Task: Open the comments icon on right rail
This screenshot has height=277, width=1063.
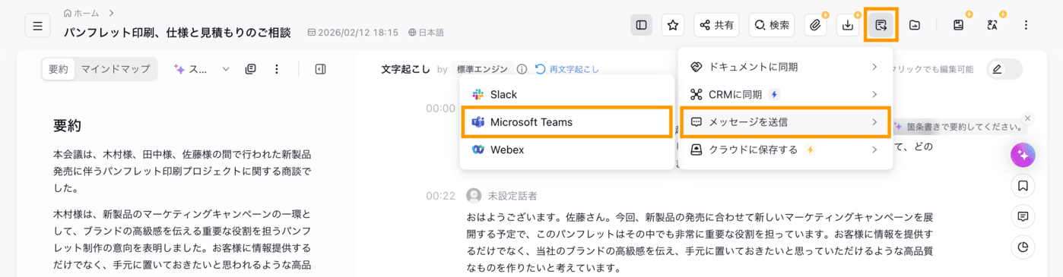Action: pyautogui.click(x=1023, y=216)
